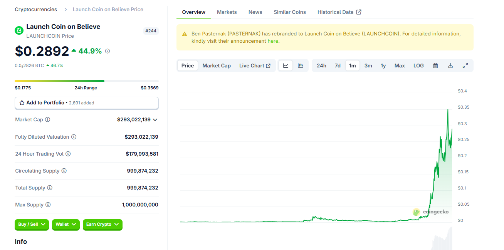
Task: Switch to the News tab
Action: click(255, 12)
